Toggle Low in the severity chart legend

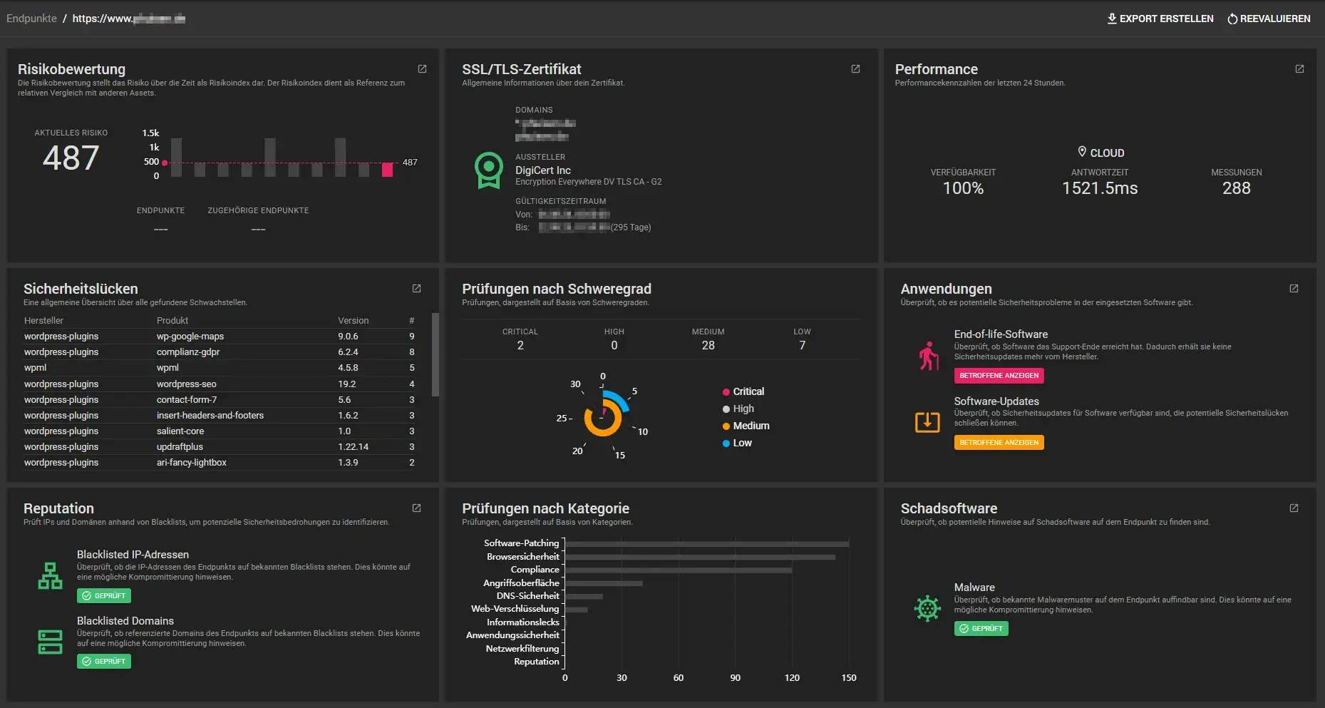740,443
